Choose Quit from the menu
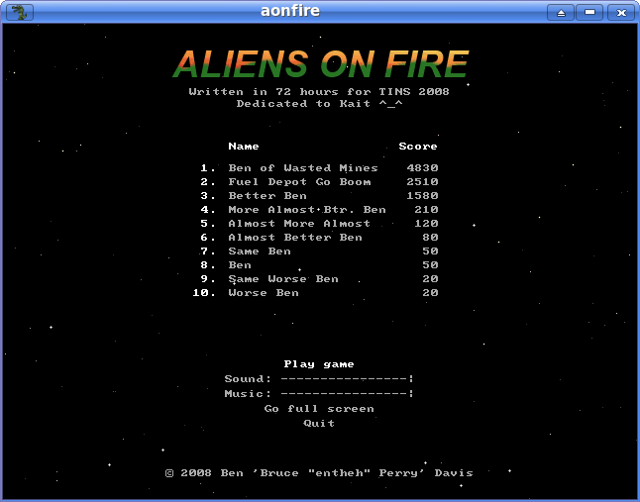Image resolution: width=640 pixels, height=502 pixels. [x=319, y=424]
